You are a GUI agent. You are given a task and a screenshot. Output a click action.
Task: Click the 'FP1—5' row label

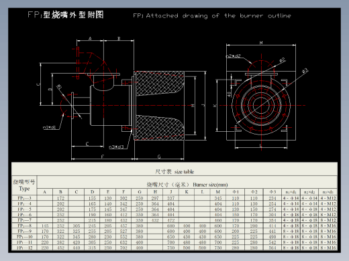25,209
